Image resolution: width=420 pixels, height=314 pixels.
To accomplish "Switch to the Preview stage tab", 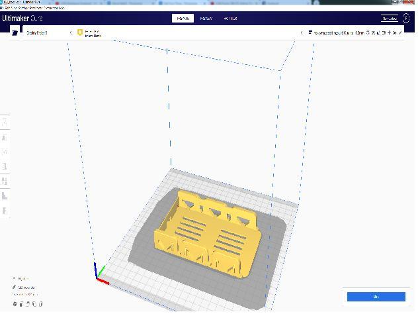I will [x=206, y=19].
